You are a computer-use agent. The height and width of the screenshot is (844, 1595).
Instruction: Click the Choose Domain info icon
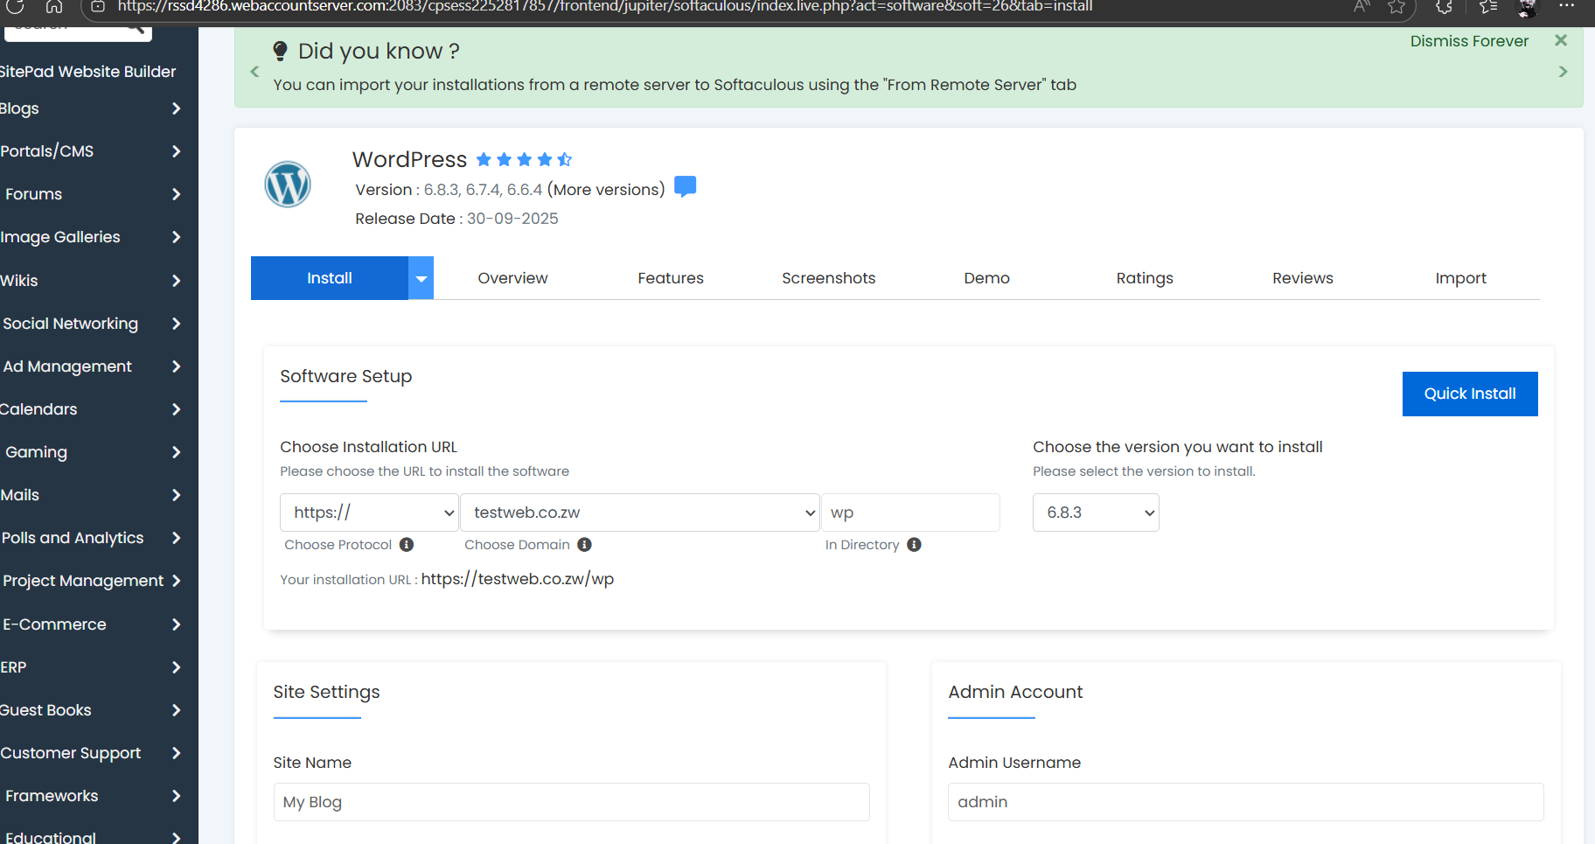pos(585,545)
